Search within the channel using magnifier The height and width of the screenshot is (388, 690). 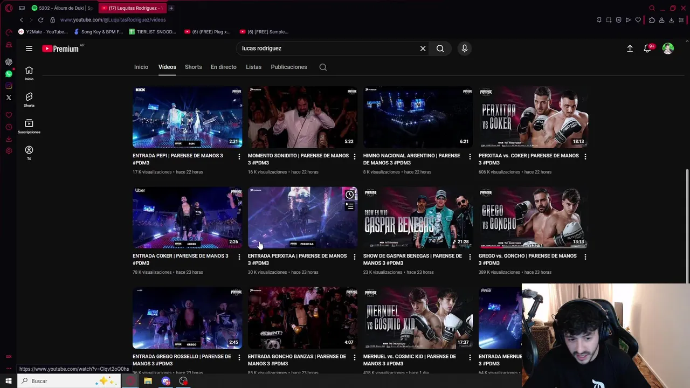[x=323, y=67]
